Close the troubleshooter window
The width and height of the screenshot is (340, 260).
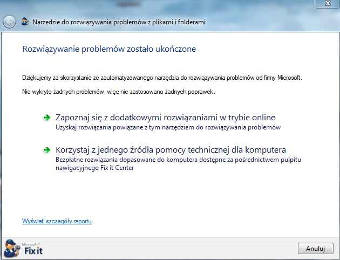pyautogui.click(x=328, y=3)
